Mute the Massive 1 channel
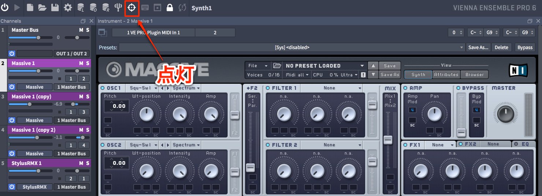This screenshot has width=542, height=196. point(81,63)
